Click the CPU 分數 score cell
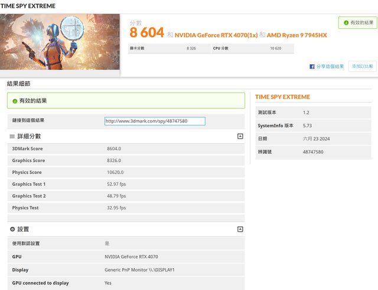378x290 pixels. tap(252, 48)
